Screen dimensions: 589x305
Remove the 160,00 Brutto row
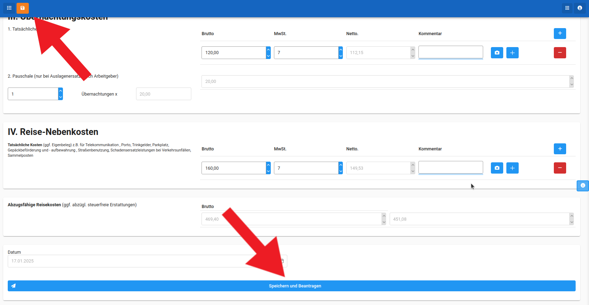(x=560, y=168)
